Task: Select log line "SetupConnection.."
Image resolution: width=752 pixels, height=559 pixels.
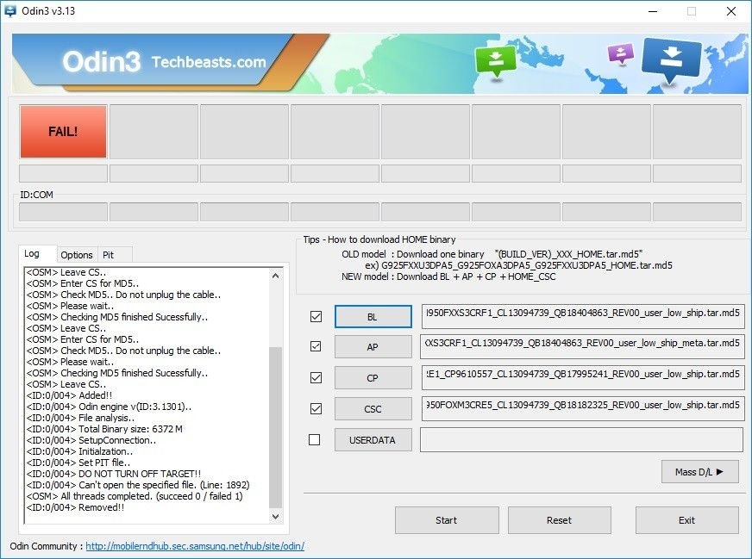Action: click(91, 440)
